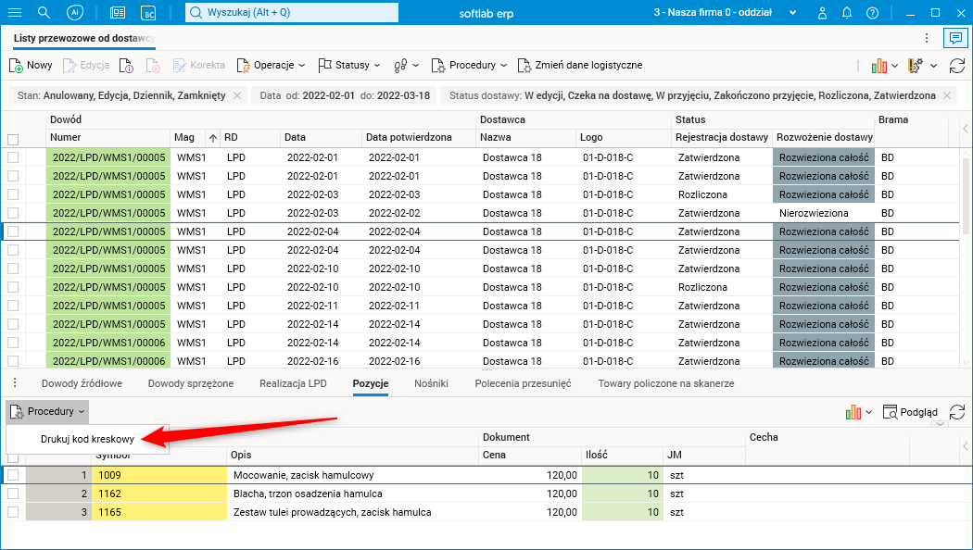Refresh the delivery list
Image resolution: width=973 pixels, height=550 pixels.
coord(957,66)
